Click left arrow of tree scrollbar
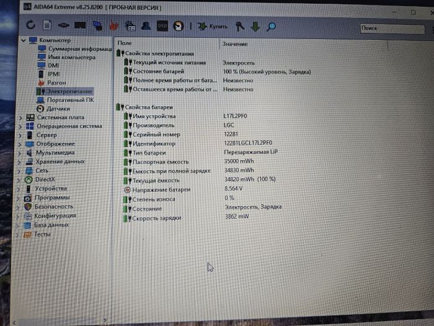434x326 pixels. tap(14, 322)
